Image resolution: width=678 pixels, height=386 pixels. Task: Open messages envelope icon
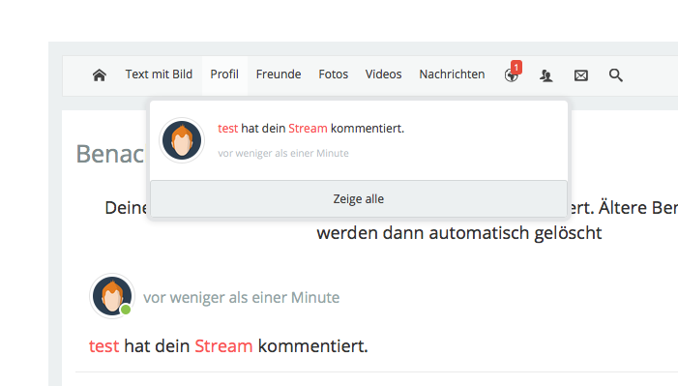click(580, 75)
